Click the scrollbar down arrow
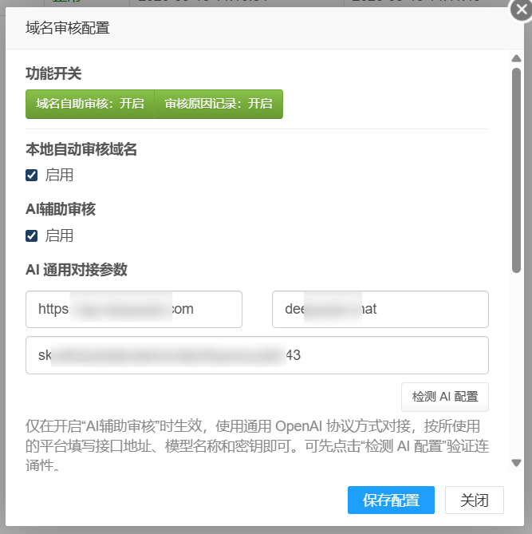Viewport: 532px width, 534px height. click(x=516, y=462)
